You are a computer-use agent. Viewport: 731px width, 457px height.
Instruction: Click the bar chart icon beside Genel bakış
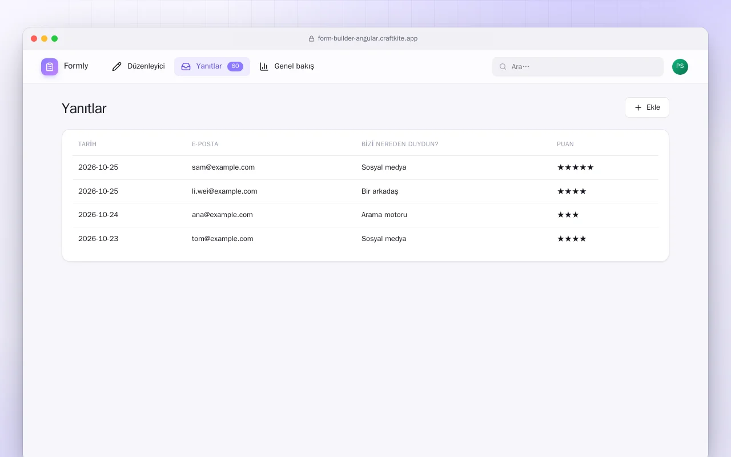tap(264, 66)
